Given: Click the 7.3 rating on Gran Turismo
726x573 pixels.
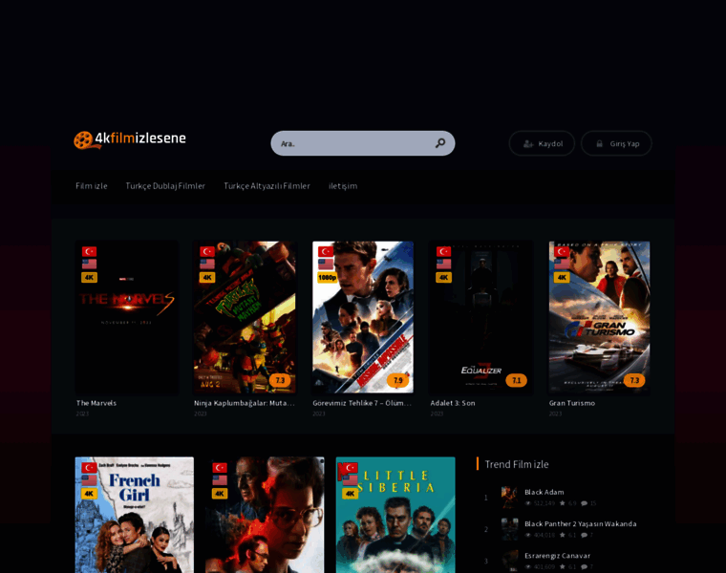Looking at the screenshot, I should [634, 380].
